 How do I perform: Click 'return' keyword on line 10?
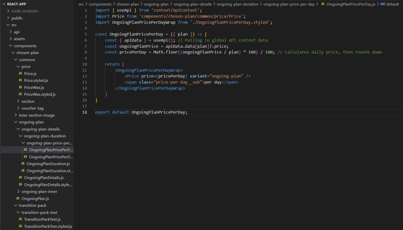point(112,64)
